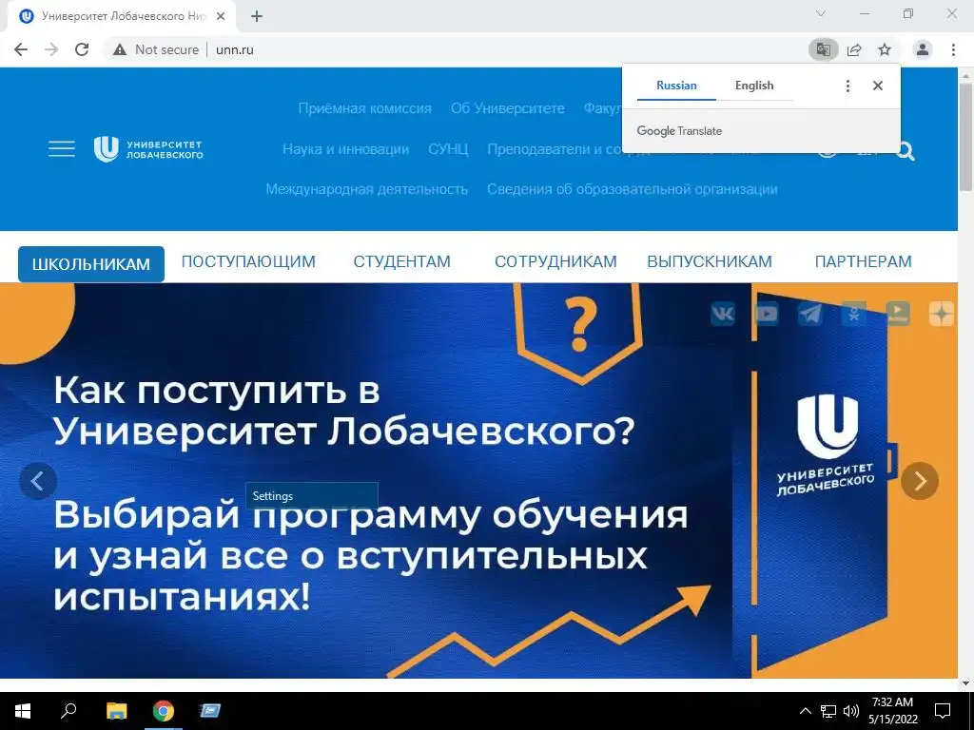Open Windows taskbar search
The width and height of the screenshot is (974, 730).
click(68, 711)
